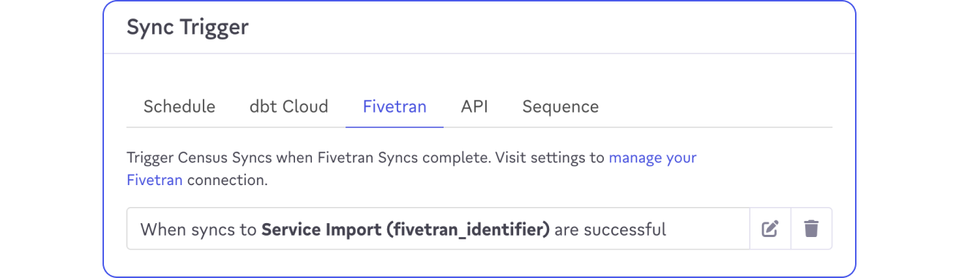
Task: Click the blue "Fivetran" link text
Action: pyautogui.click(x=154, y=179)
